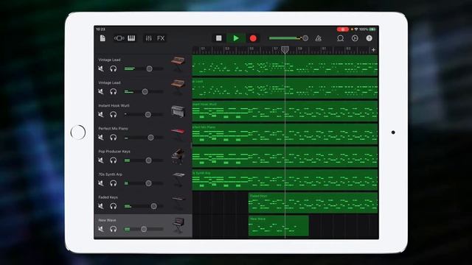Viewport: 472px width, 265px height.
Task: Open the help question mark icon
Action: [x=369, y=38]
